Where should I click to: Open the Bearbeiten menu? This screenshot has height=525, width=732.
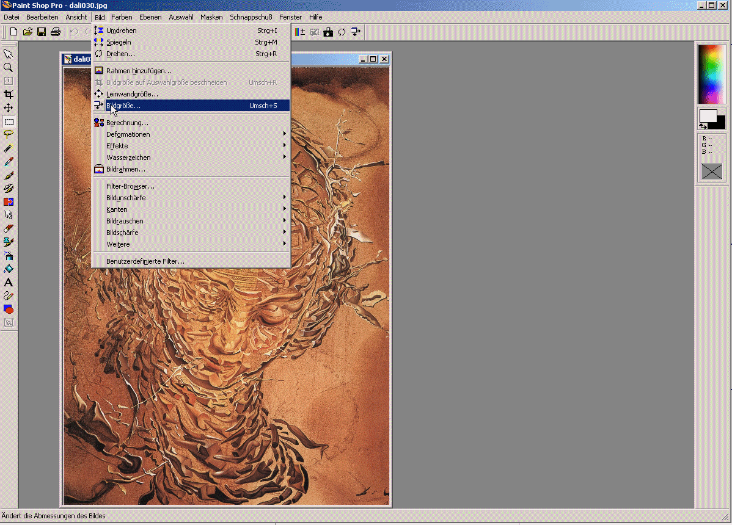pos(42,17)
